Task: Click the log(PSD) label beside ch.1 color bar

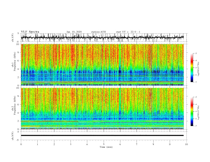Action: point(199,69)
